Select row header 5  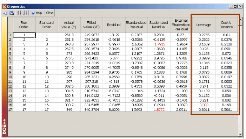point(10,53)
